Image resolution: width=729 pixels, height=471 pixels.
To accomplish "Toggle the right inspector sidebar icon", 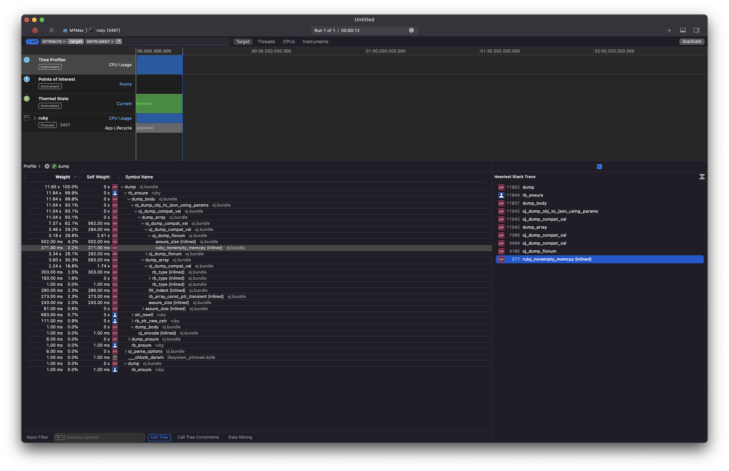I will point(697,30).
